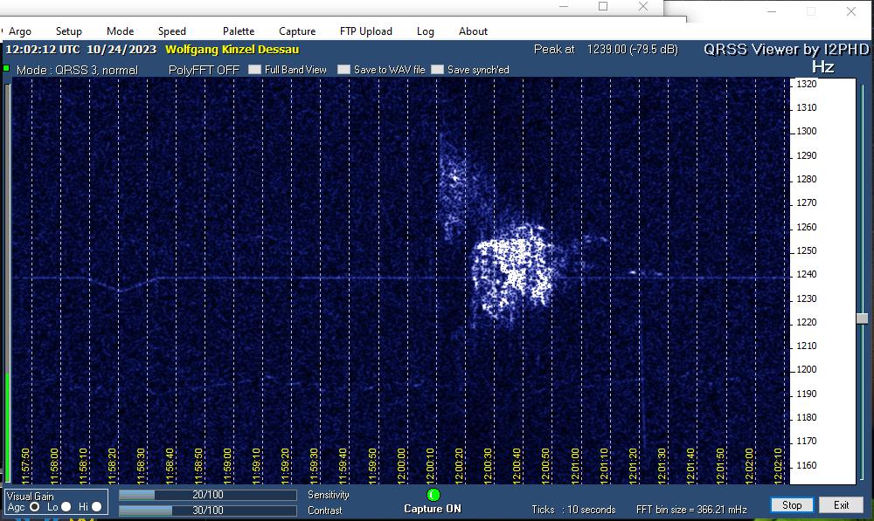This screenshot has width=874, height=521.
Task: Open the Log menu
Action: click(x=426, y=31)
